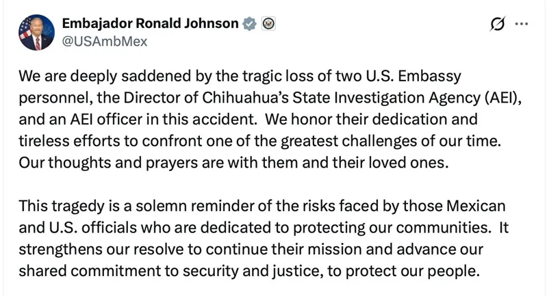Click the phrase 'tireless efforts'

coord(71,142)
